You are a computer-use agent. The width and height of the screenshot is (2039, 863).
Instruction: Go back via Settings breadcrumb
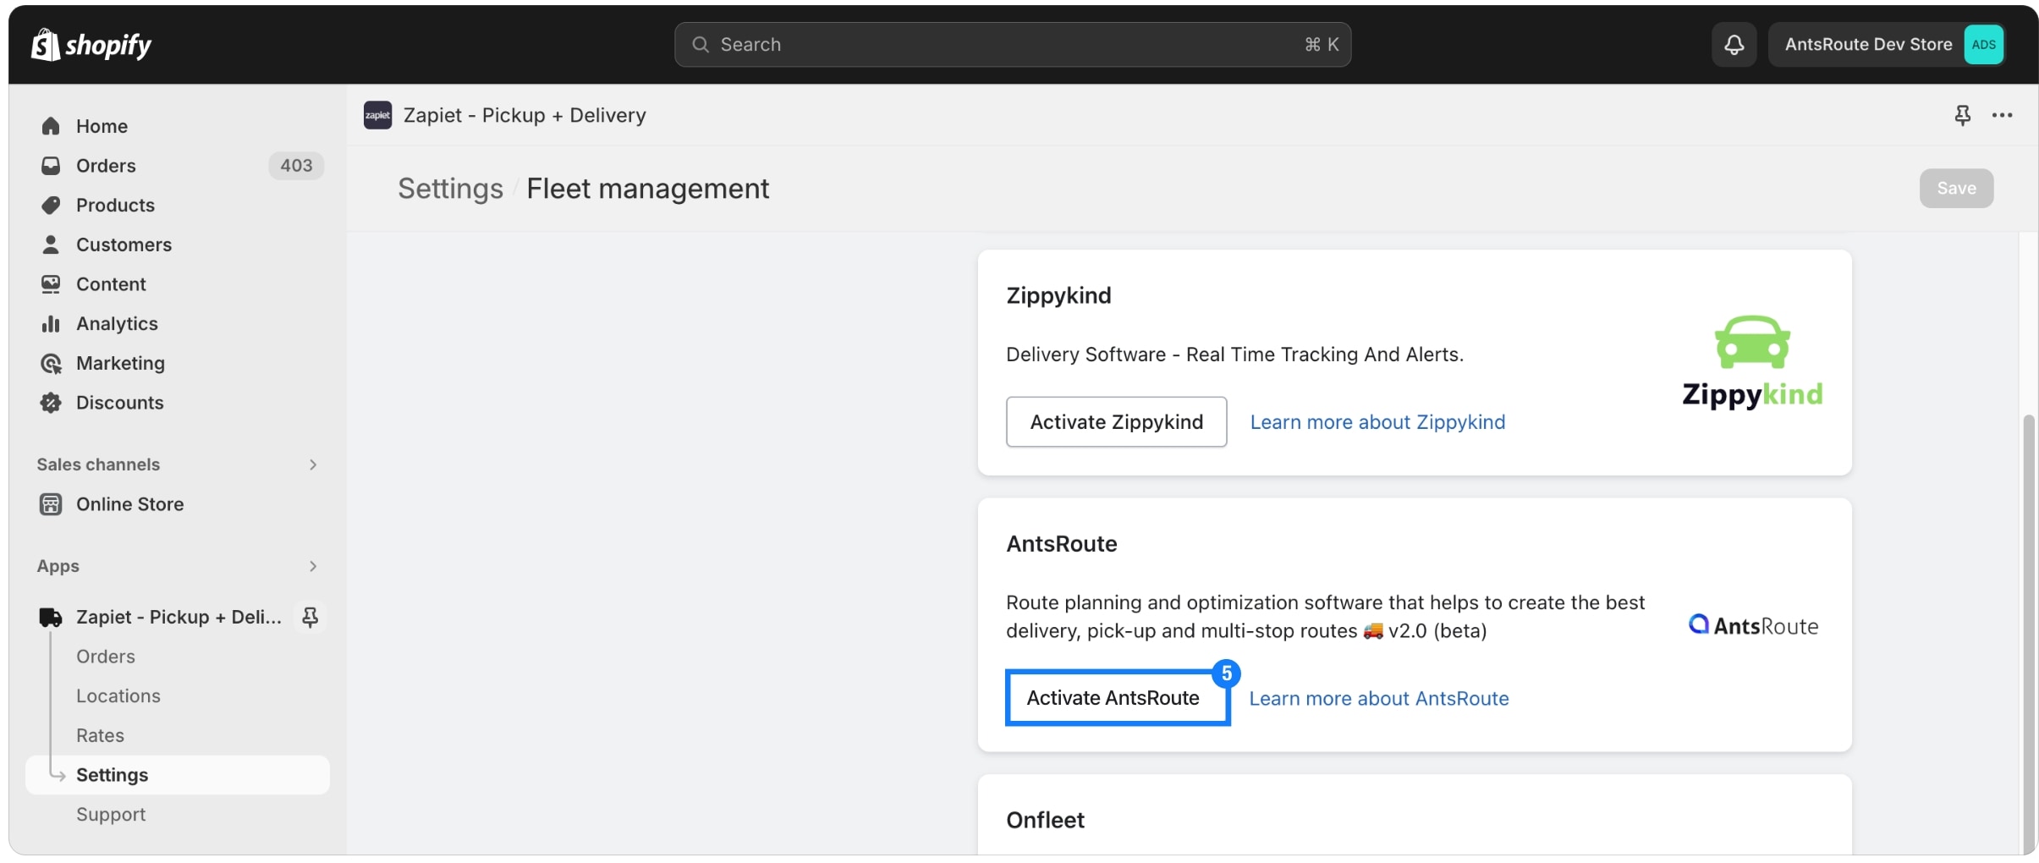click(x=450, y=188)
